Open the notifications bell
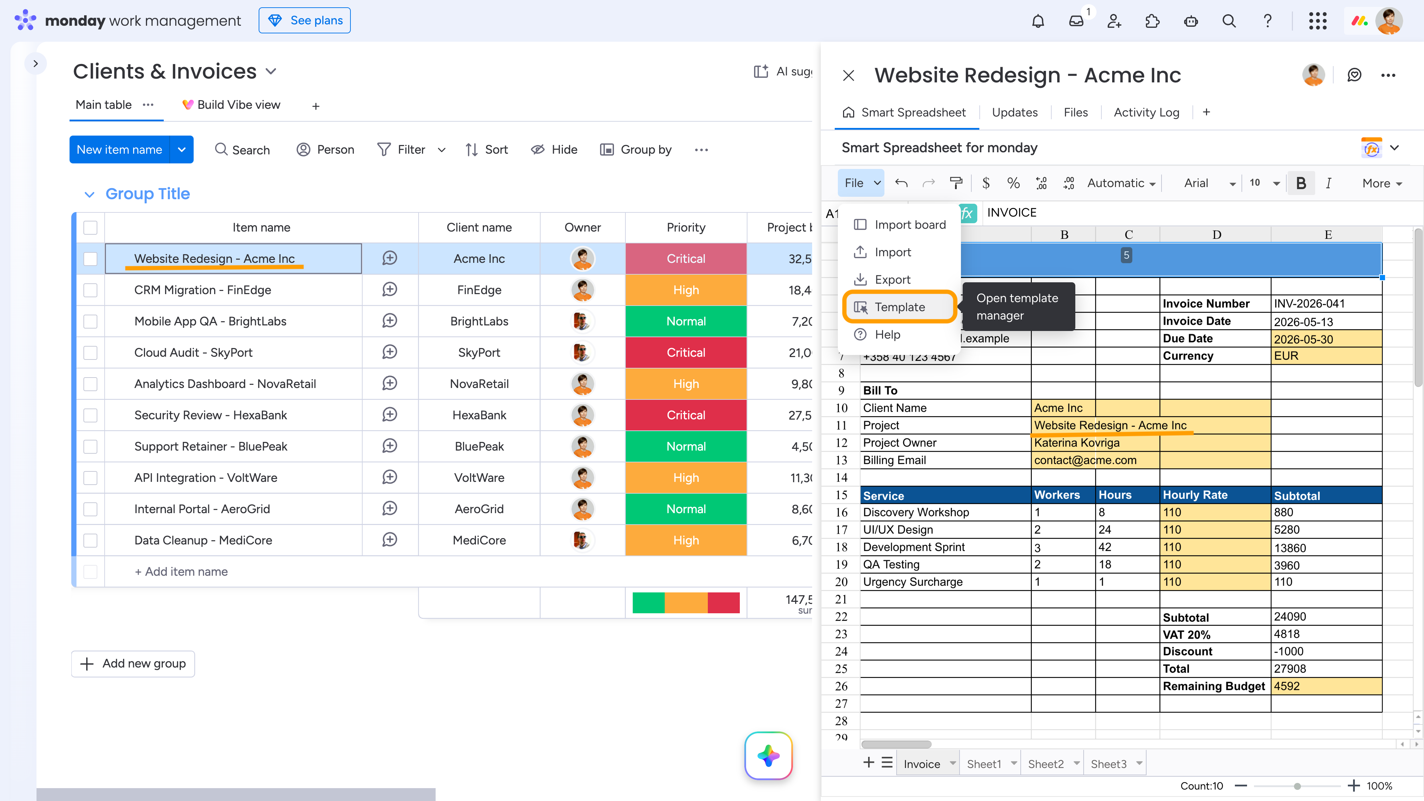This screenshot has width=1424, height=801. coord(1038,21)
